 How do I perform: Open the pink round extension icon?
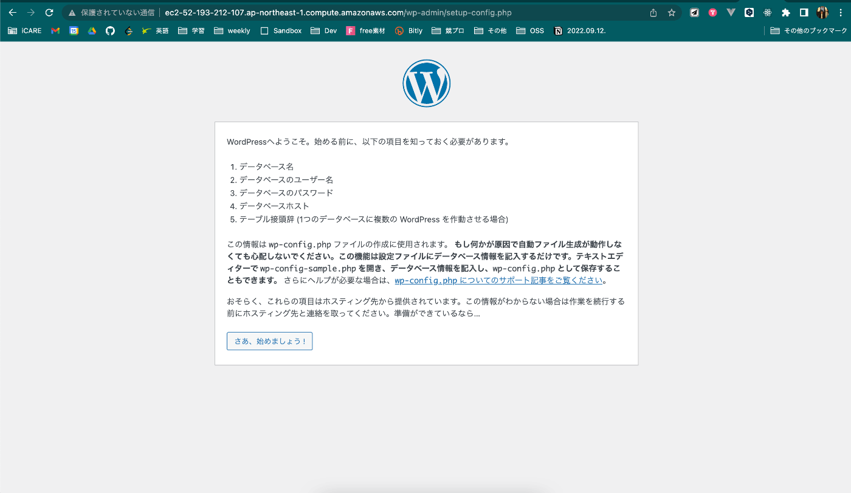click(x=712, y=12)
